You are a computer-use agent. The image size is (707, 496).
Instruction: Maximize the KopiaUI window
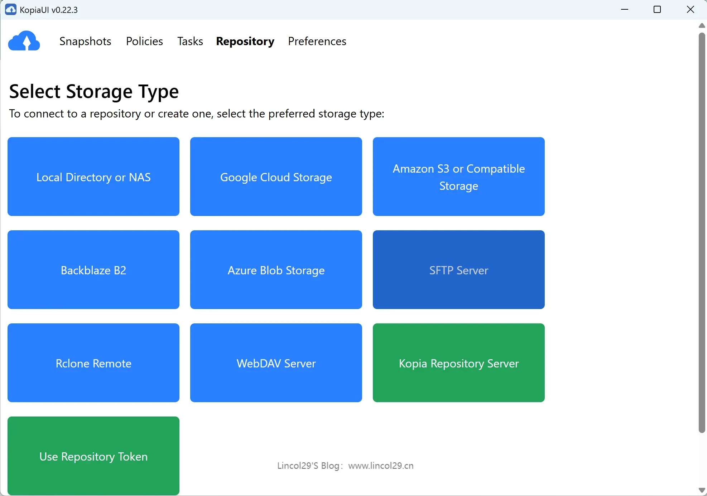tap(657, 10)
